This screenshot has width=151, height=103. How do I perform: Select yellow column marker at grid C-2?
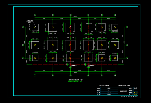coord(53,27)
